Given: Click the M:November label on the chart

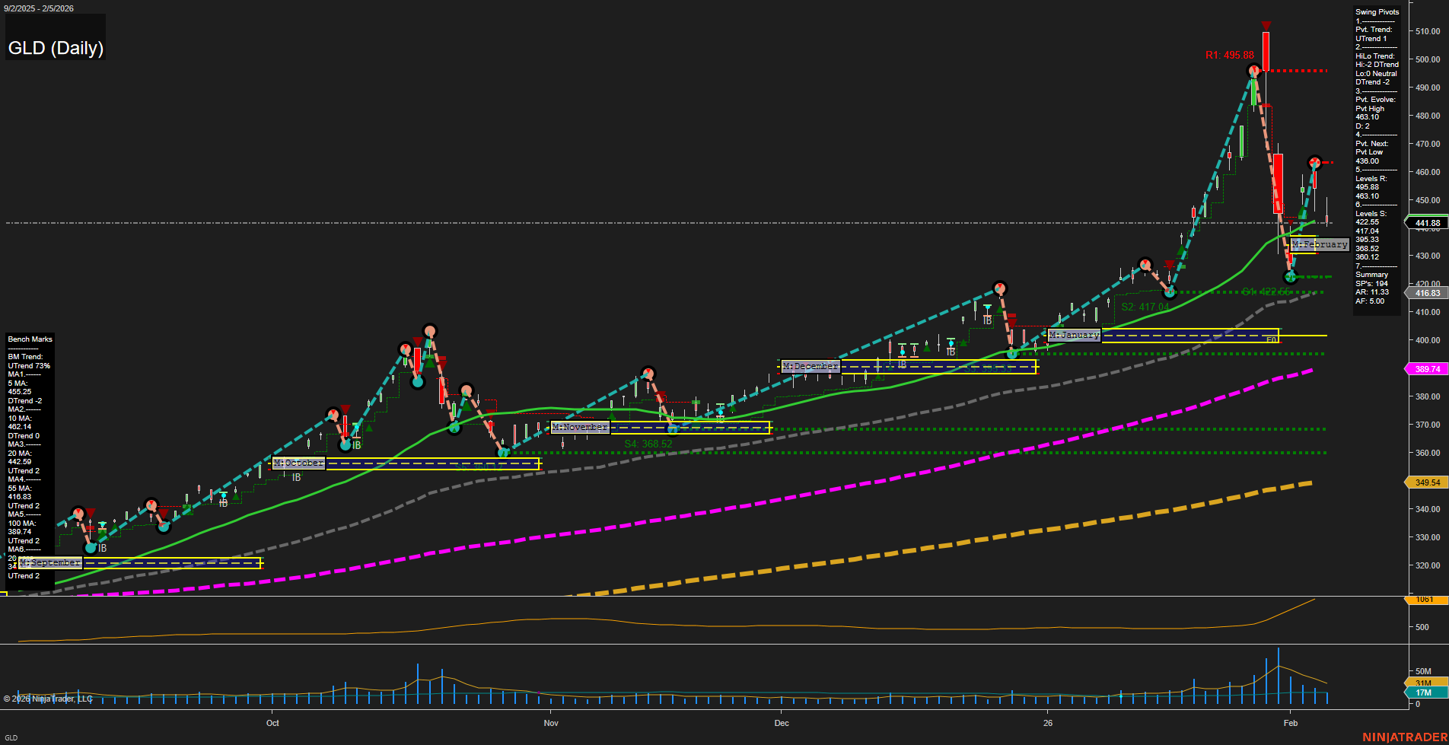Looking at the screenshot, I should [x=581, y=427].
